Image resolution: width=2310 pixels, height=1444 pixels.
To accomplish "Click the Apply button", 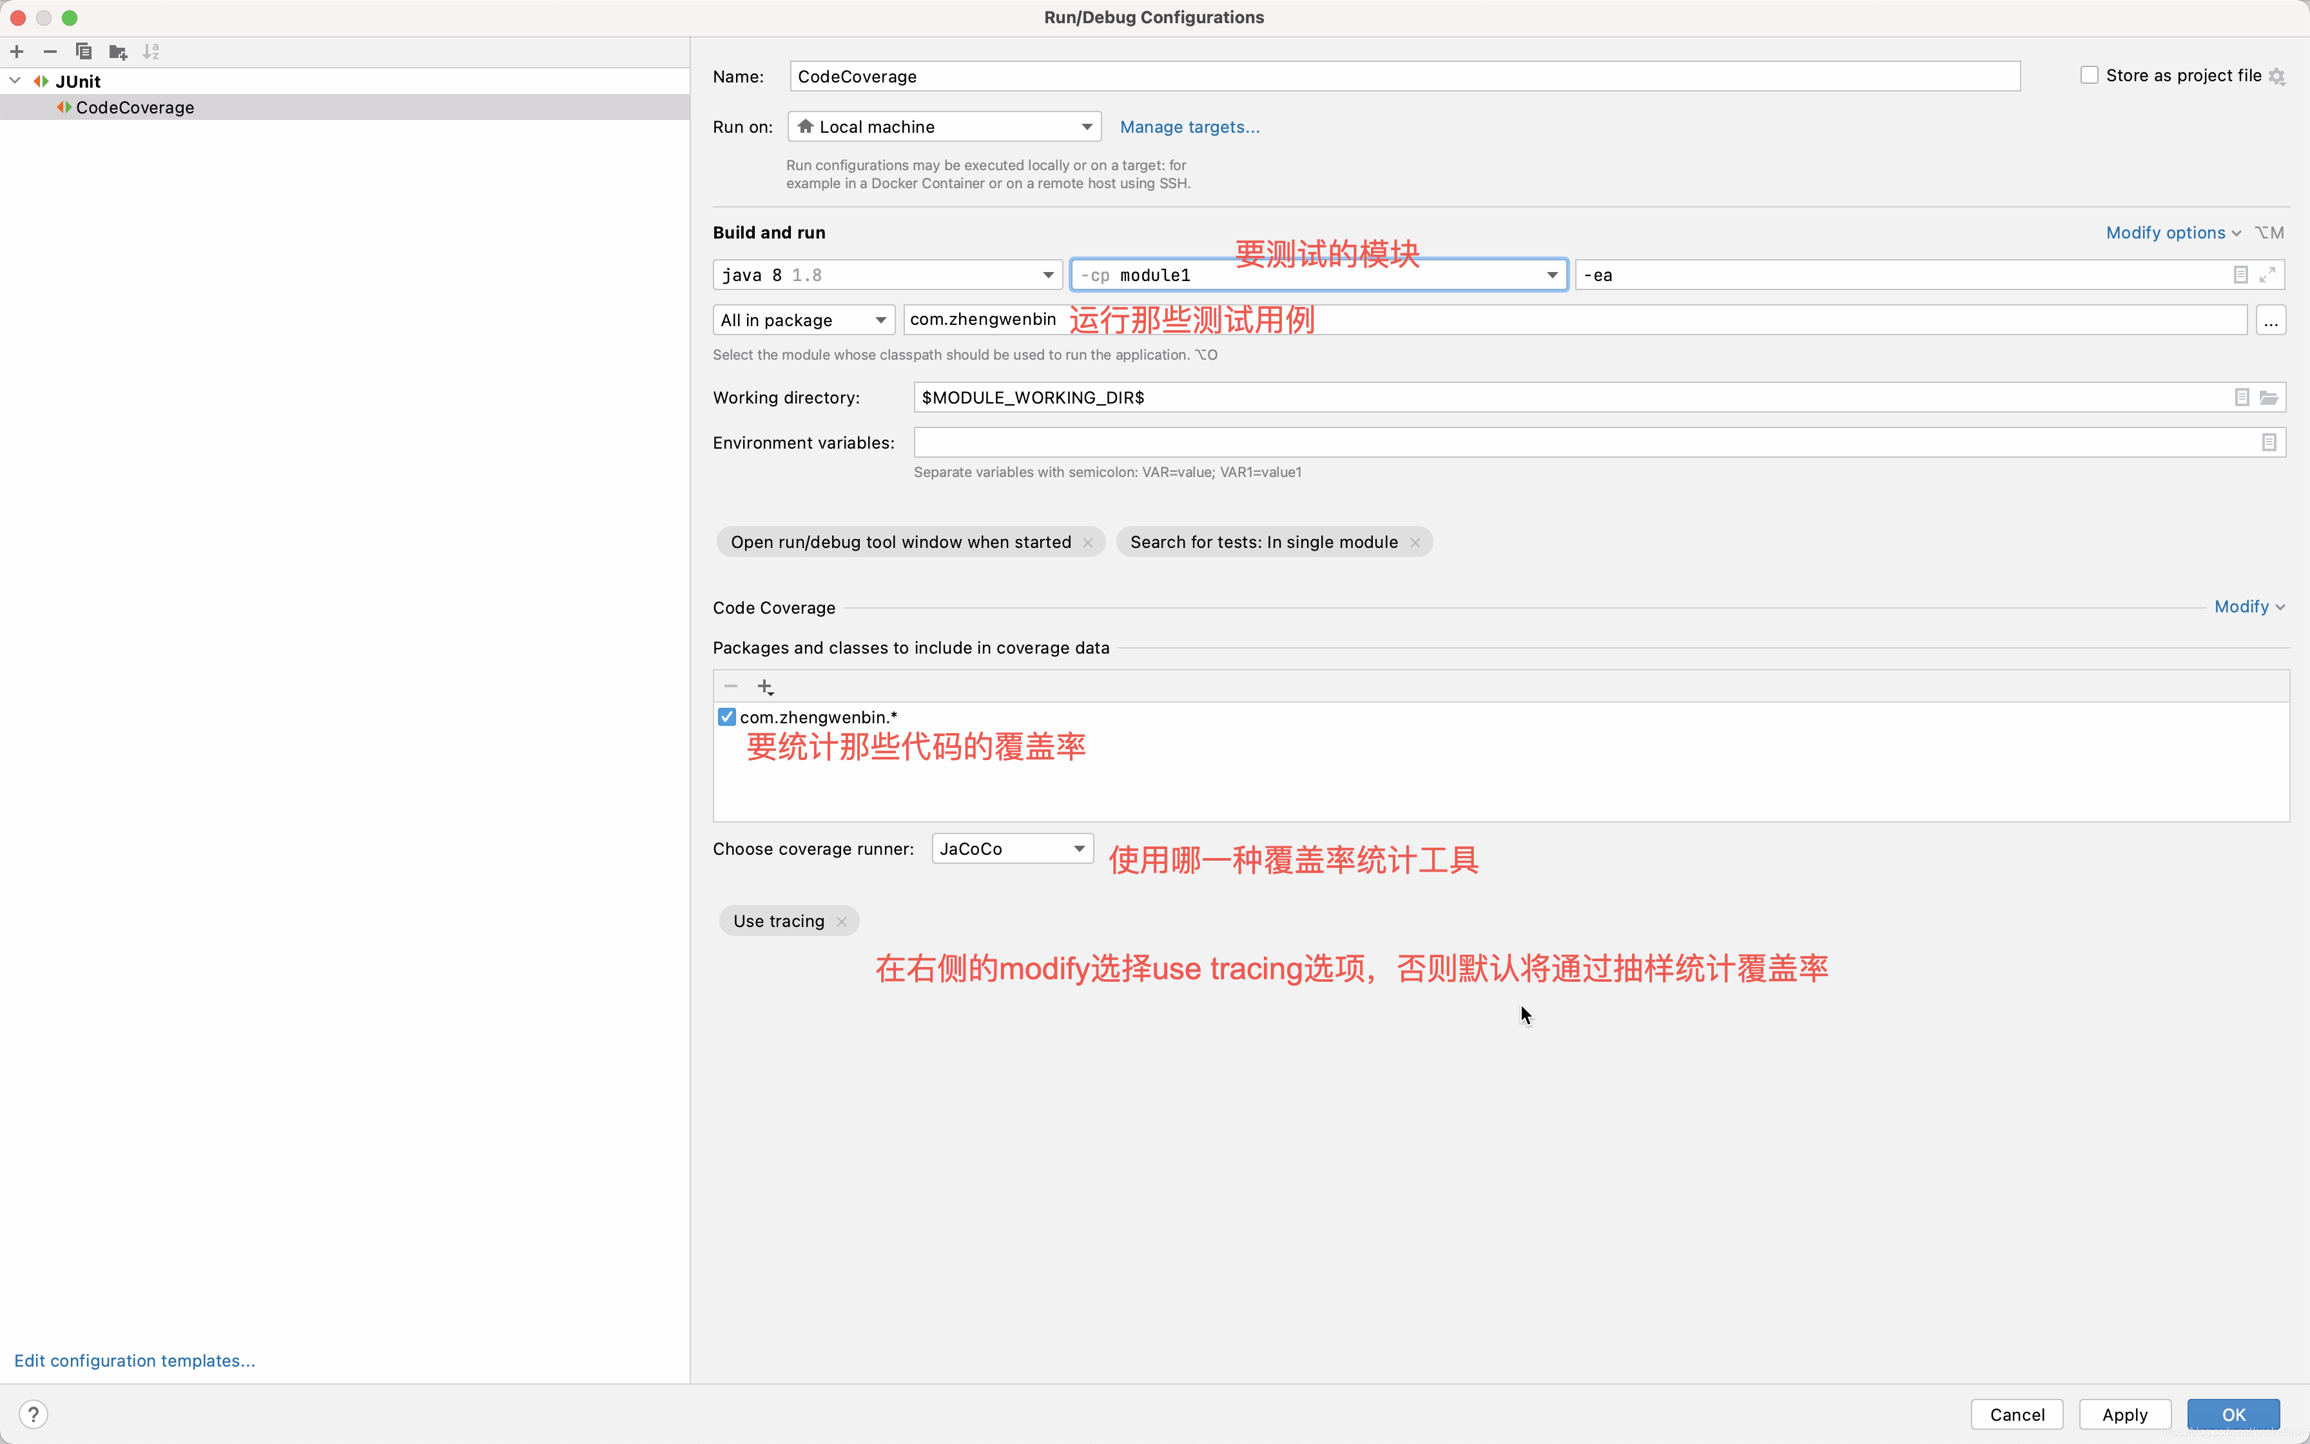I will (x=2126, y=1412).
